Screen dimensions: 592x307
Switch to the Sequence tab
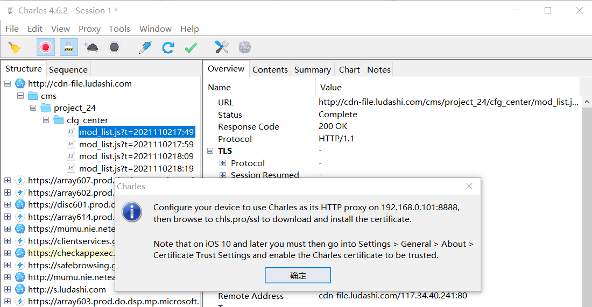click(x=68, y=70)
